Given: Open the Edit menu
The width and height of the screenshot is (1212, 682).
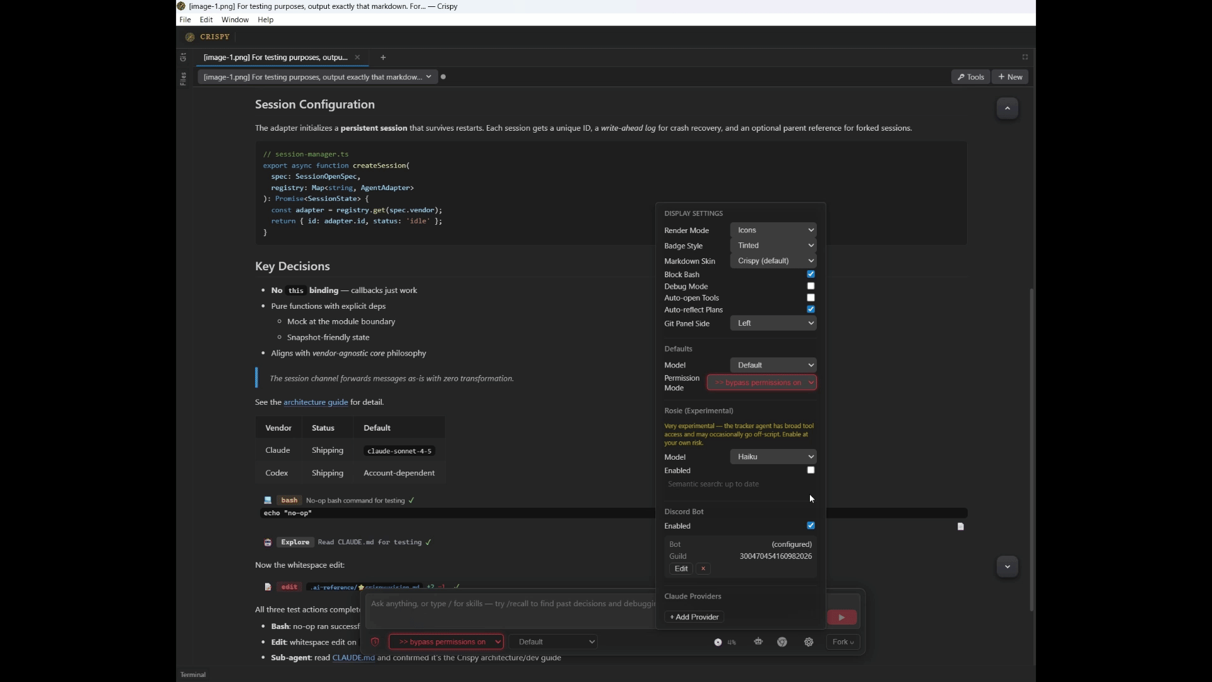Looking at the screenshot, I should (206, 20).
